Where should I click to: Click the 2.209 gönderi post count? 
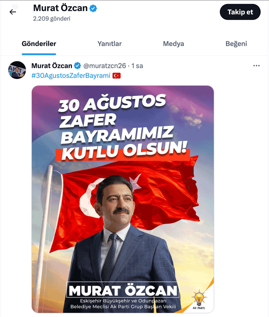tap(51, 18)
